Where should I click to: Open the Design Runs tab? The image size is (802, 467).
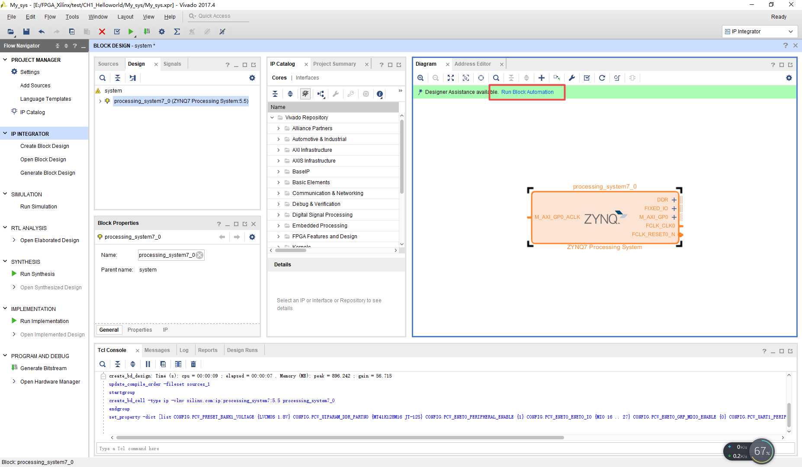242,350
